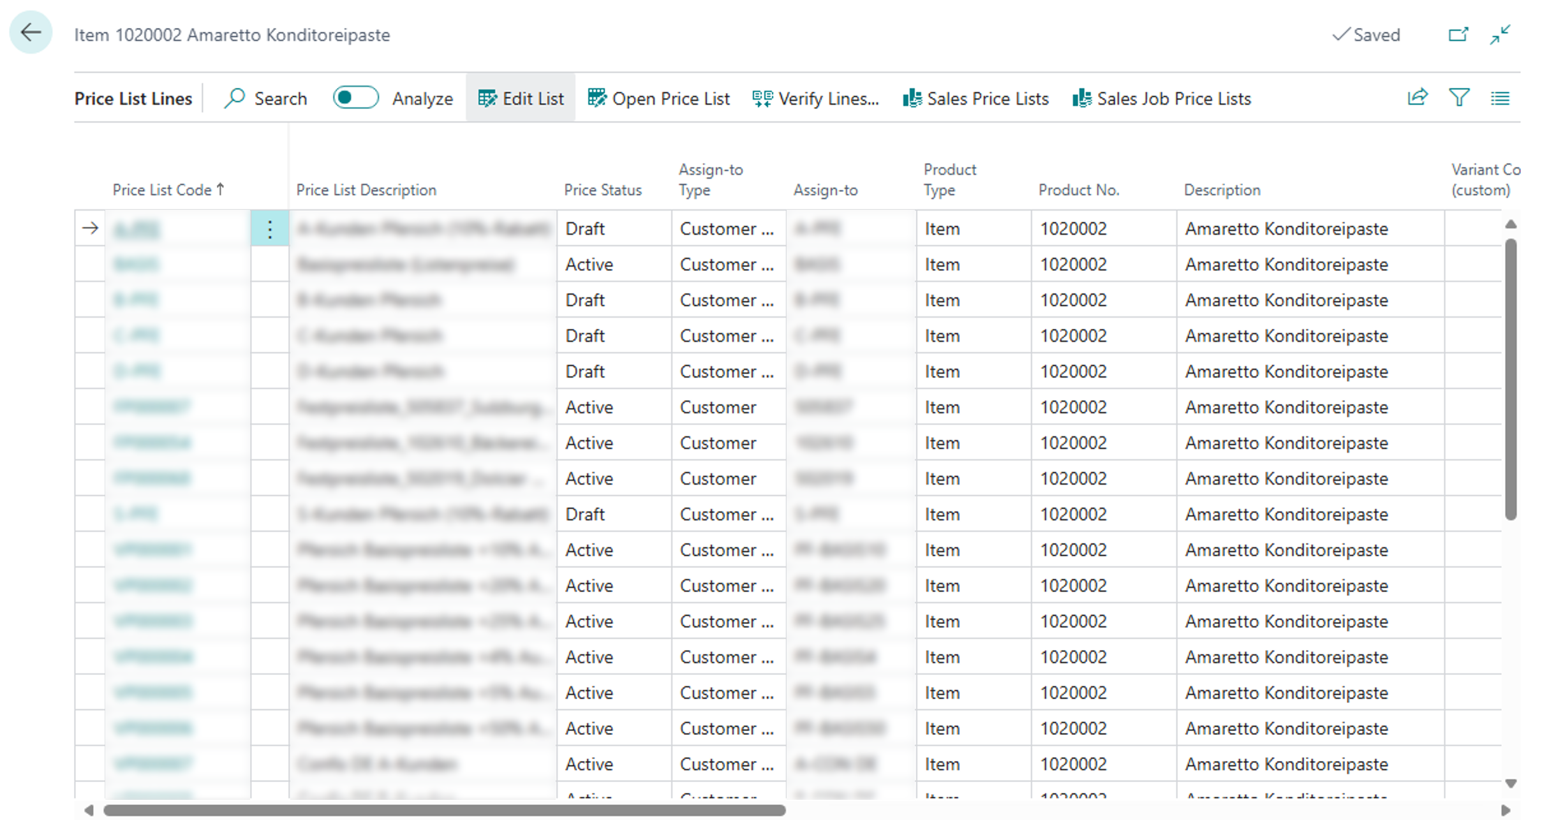Click Product No. column header
1563x833 pixels.
coord(1079,189)
